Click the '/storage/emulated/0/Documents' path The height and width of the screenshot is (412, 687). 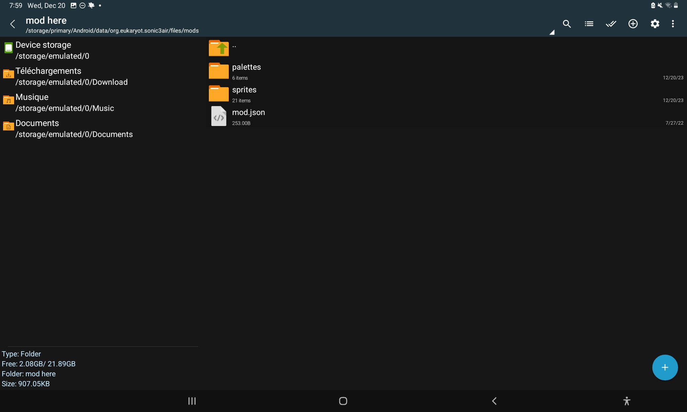click(x=74, y=134)
